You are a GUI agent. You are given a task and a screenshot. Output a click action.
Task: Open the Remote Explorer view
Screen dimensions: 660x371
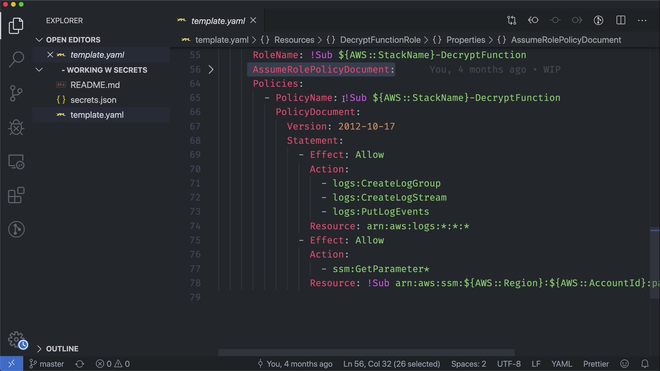pos(16,161)
